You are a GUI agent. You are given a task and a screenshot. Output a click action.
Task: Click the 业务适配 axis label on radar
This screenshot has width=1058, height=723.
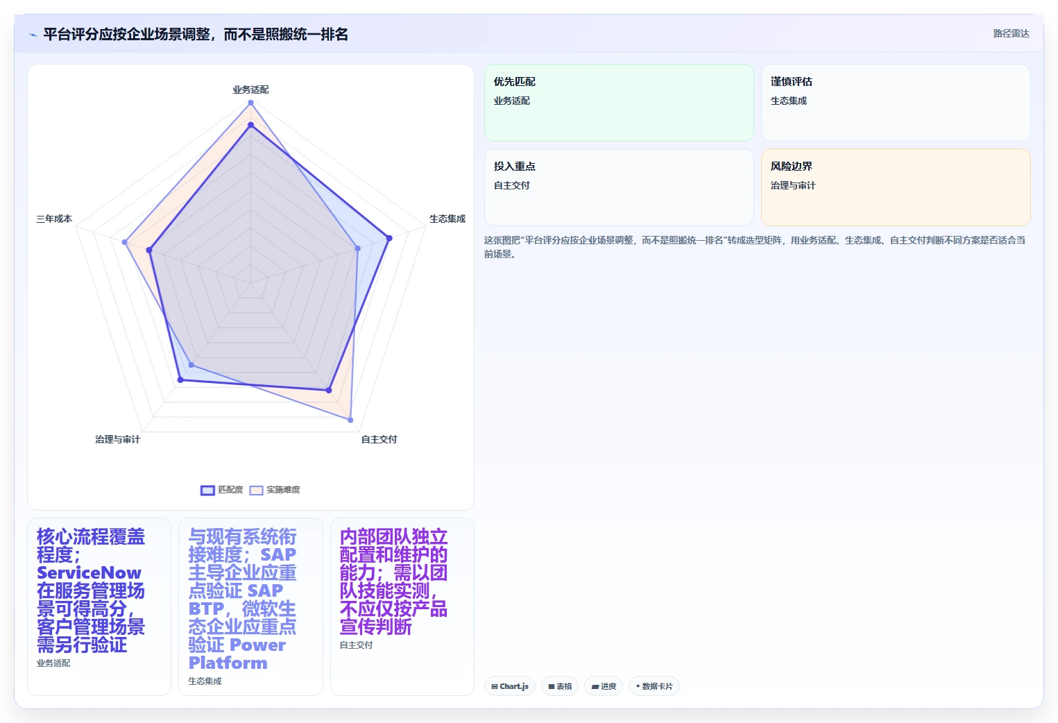click(250, 90)
